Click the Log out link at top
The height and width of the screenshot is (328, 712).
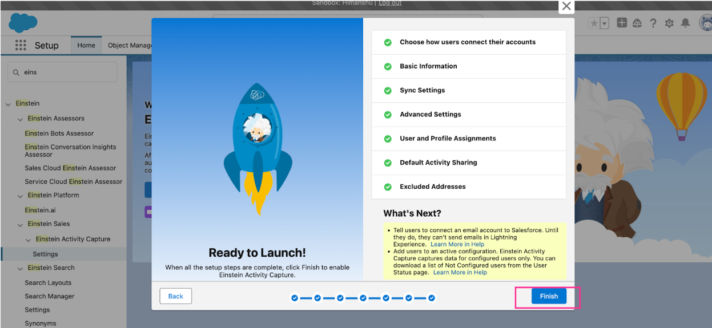pos(390,3)
